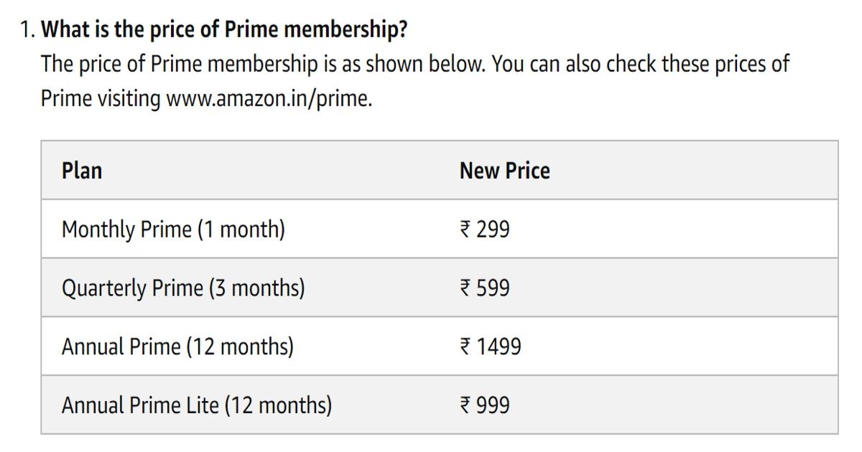Click the question number '1.' marker
Viewport: 862px width, 452px height.
click(27, 31)
